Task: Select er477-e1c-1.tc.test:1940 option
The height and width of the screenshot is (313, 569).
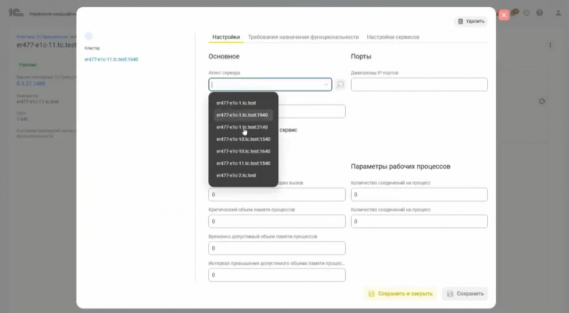Action: [243, 115]
